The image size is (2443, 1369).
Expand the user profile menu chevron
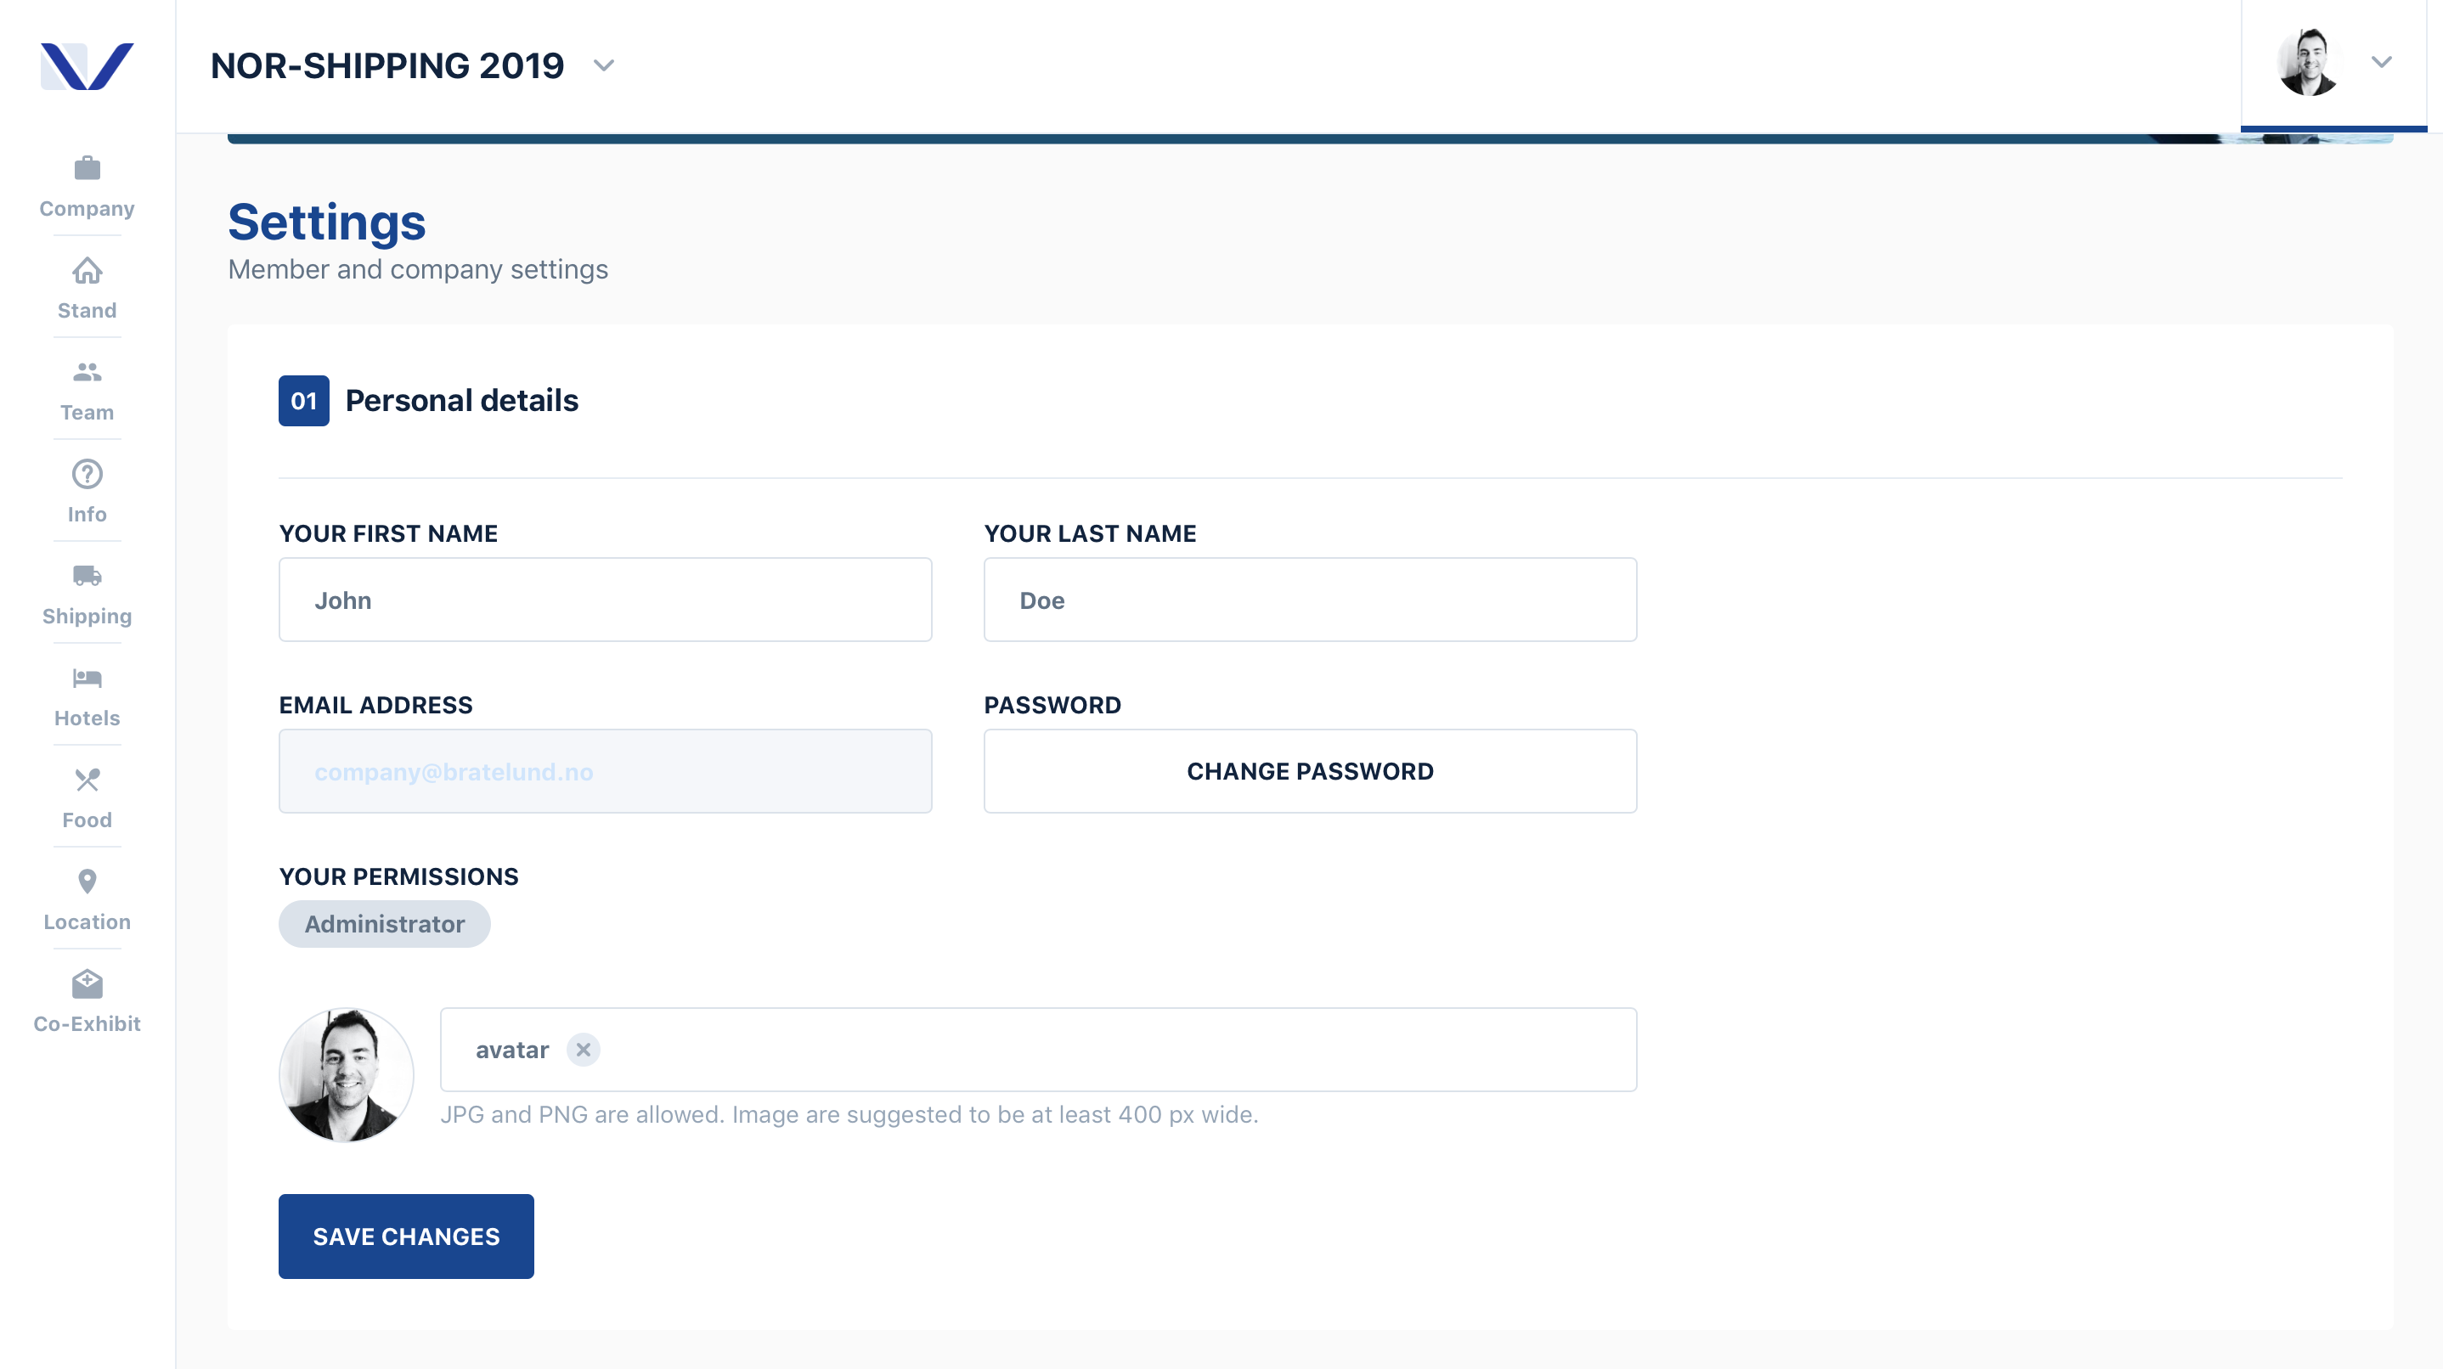point(2381,63)
